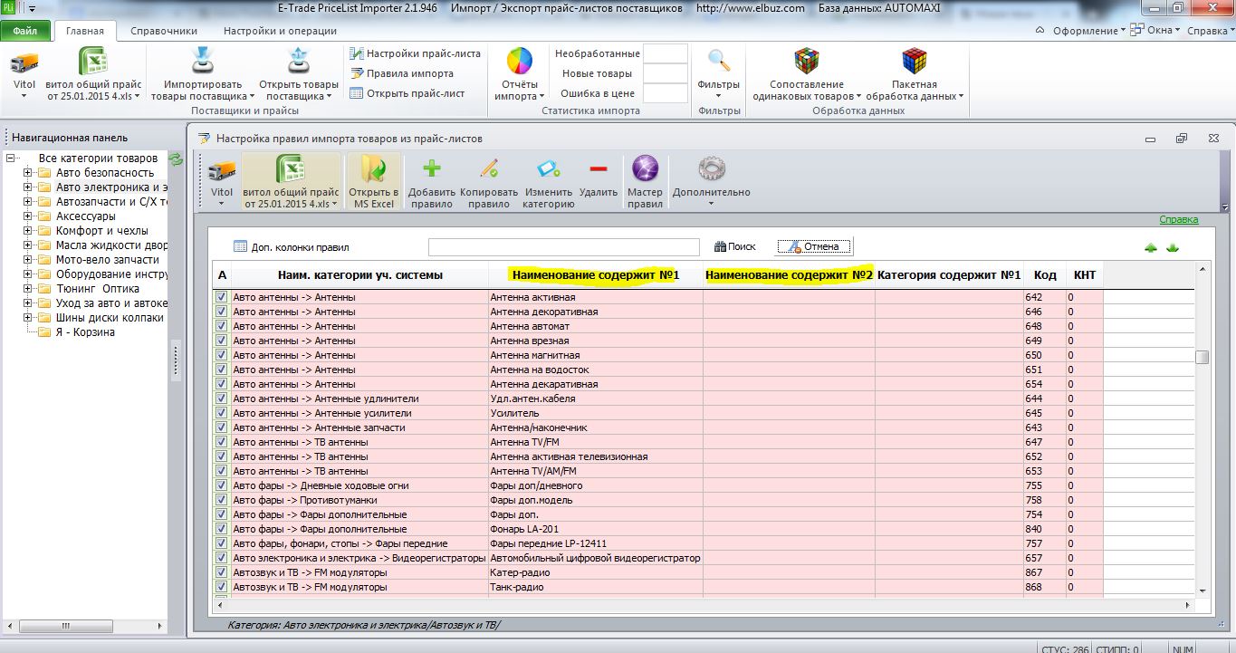Expand Тюнинг Оптика tree node

tap(28, 289)
